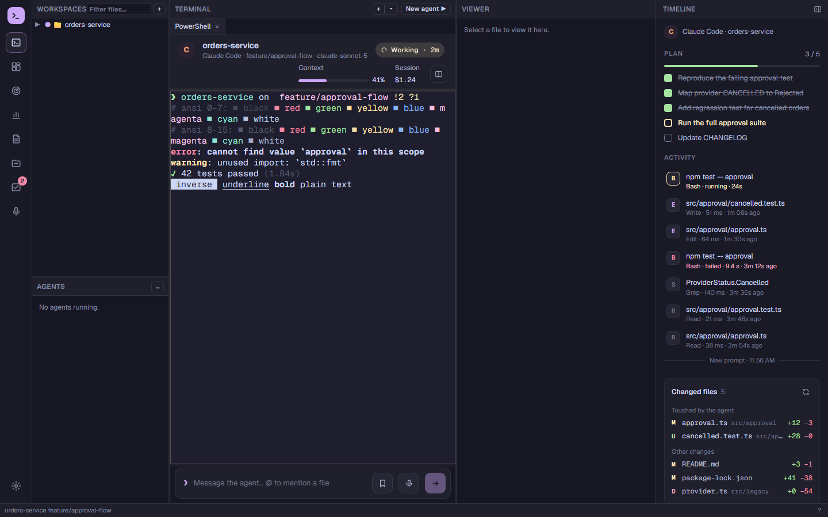Open the document view in the sidebar

click(x=16, y=139)
